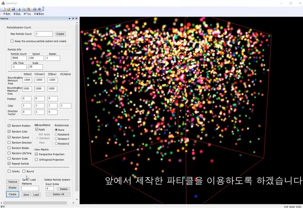Open the 보기(V) menu

pyautogui.click(x=27, y=14)
